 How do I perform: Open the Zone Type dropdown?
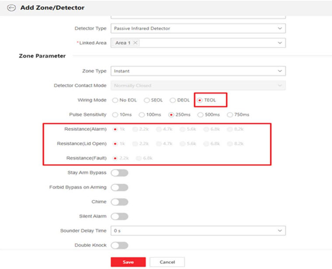198,71
